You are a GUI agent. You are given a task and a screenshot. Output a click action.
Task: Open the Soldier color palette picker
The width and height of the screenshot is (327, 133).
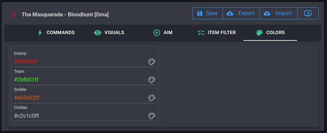click(x=152, y=98)
